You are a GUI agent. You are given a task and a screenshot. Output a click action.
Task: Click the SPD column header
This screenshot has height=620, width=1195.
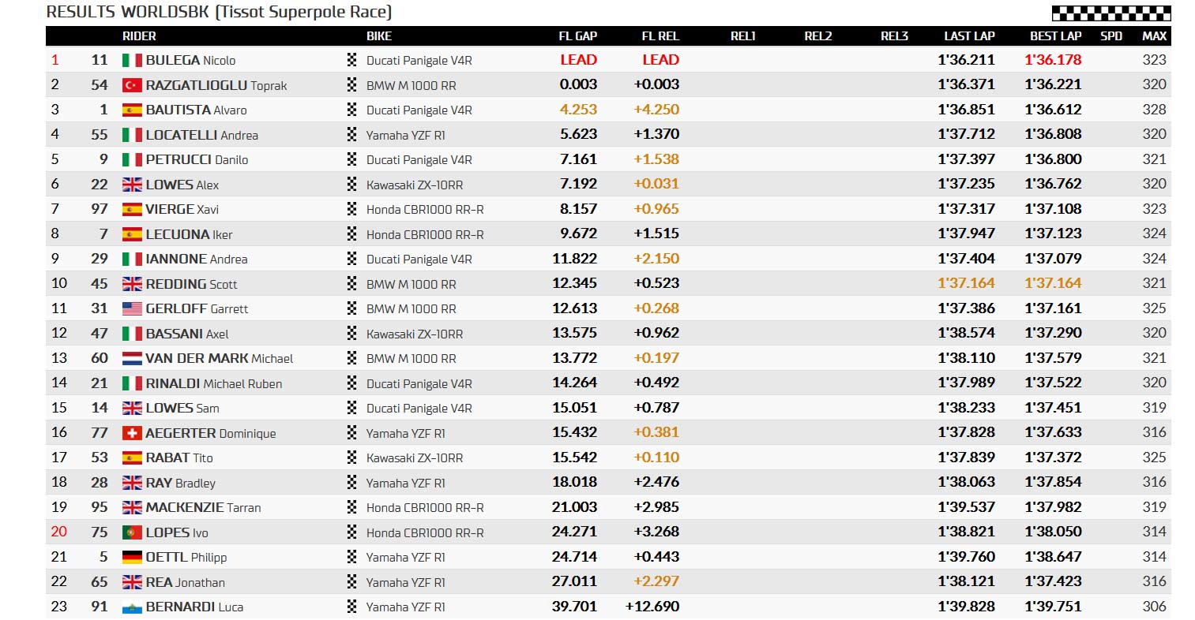coord(1111,36)
